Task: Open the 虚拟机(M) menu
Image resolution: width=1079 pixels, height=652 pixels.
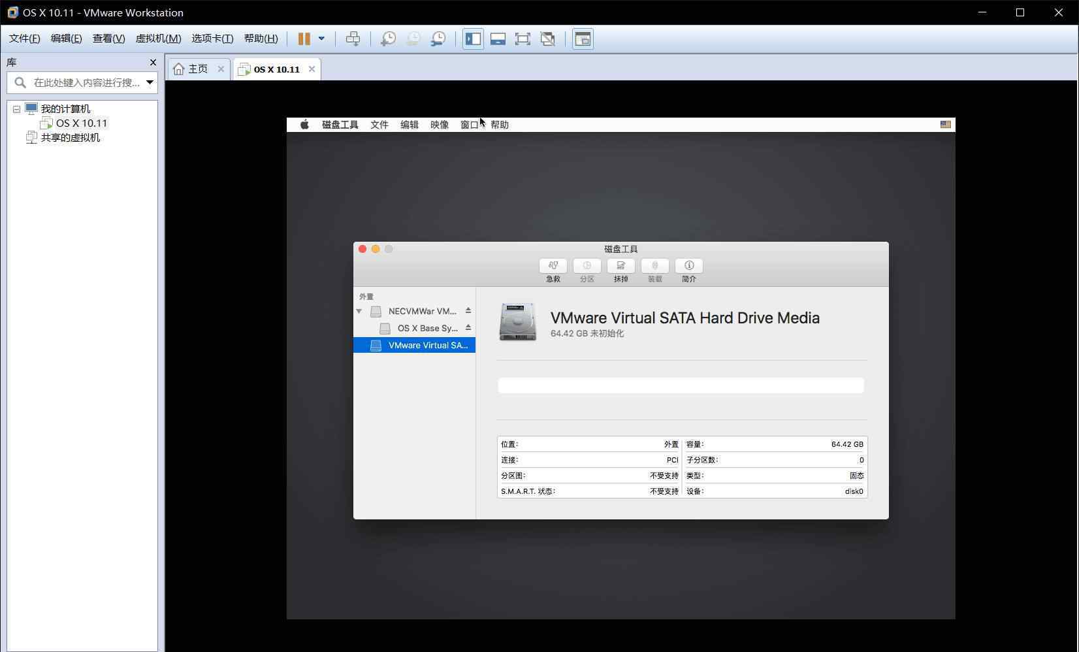Action: click(158, 39)
